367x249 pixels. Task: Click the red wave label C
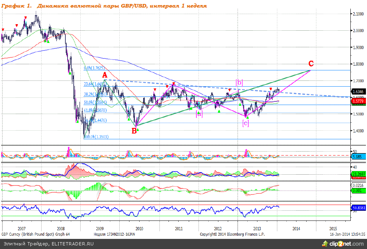[x=311, y=64]
